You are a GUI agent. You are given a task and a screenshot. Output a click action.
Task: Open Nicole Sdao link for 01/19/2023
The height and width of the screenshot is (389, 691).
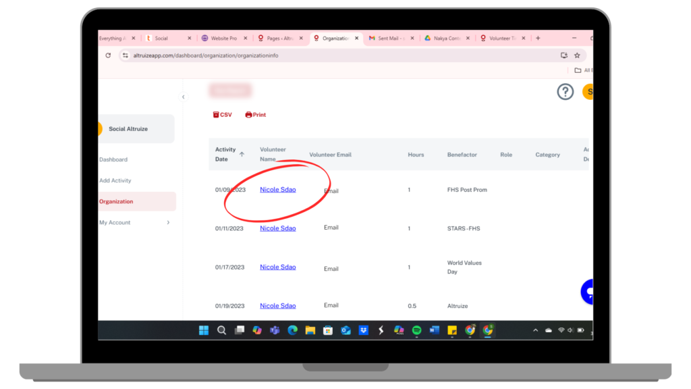pyautogui.click(x=277, y=306)
